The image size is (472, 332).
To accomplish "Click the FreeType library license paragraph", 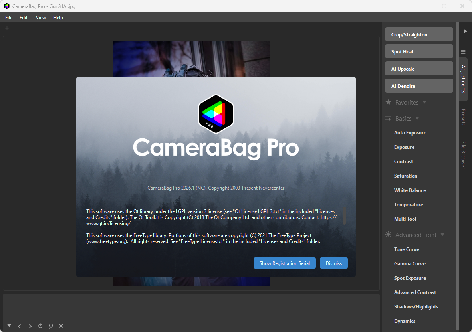I will pyautogui.click(x=203, y=238).
